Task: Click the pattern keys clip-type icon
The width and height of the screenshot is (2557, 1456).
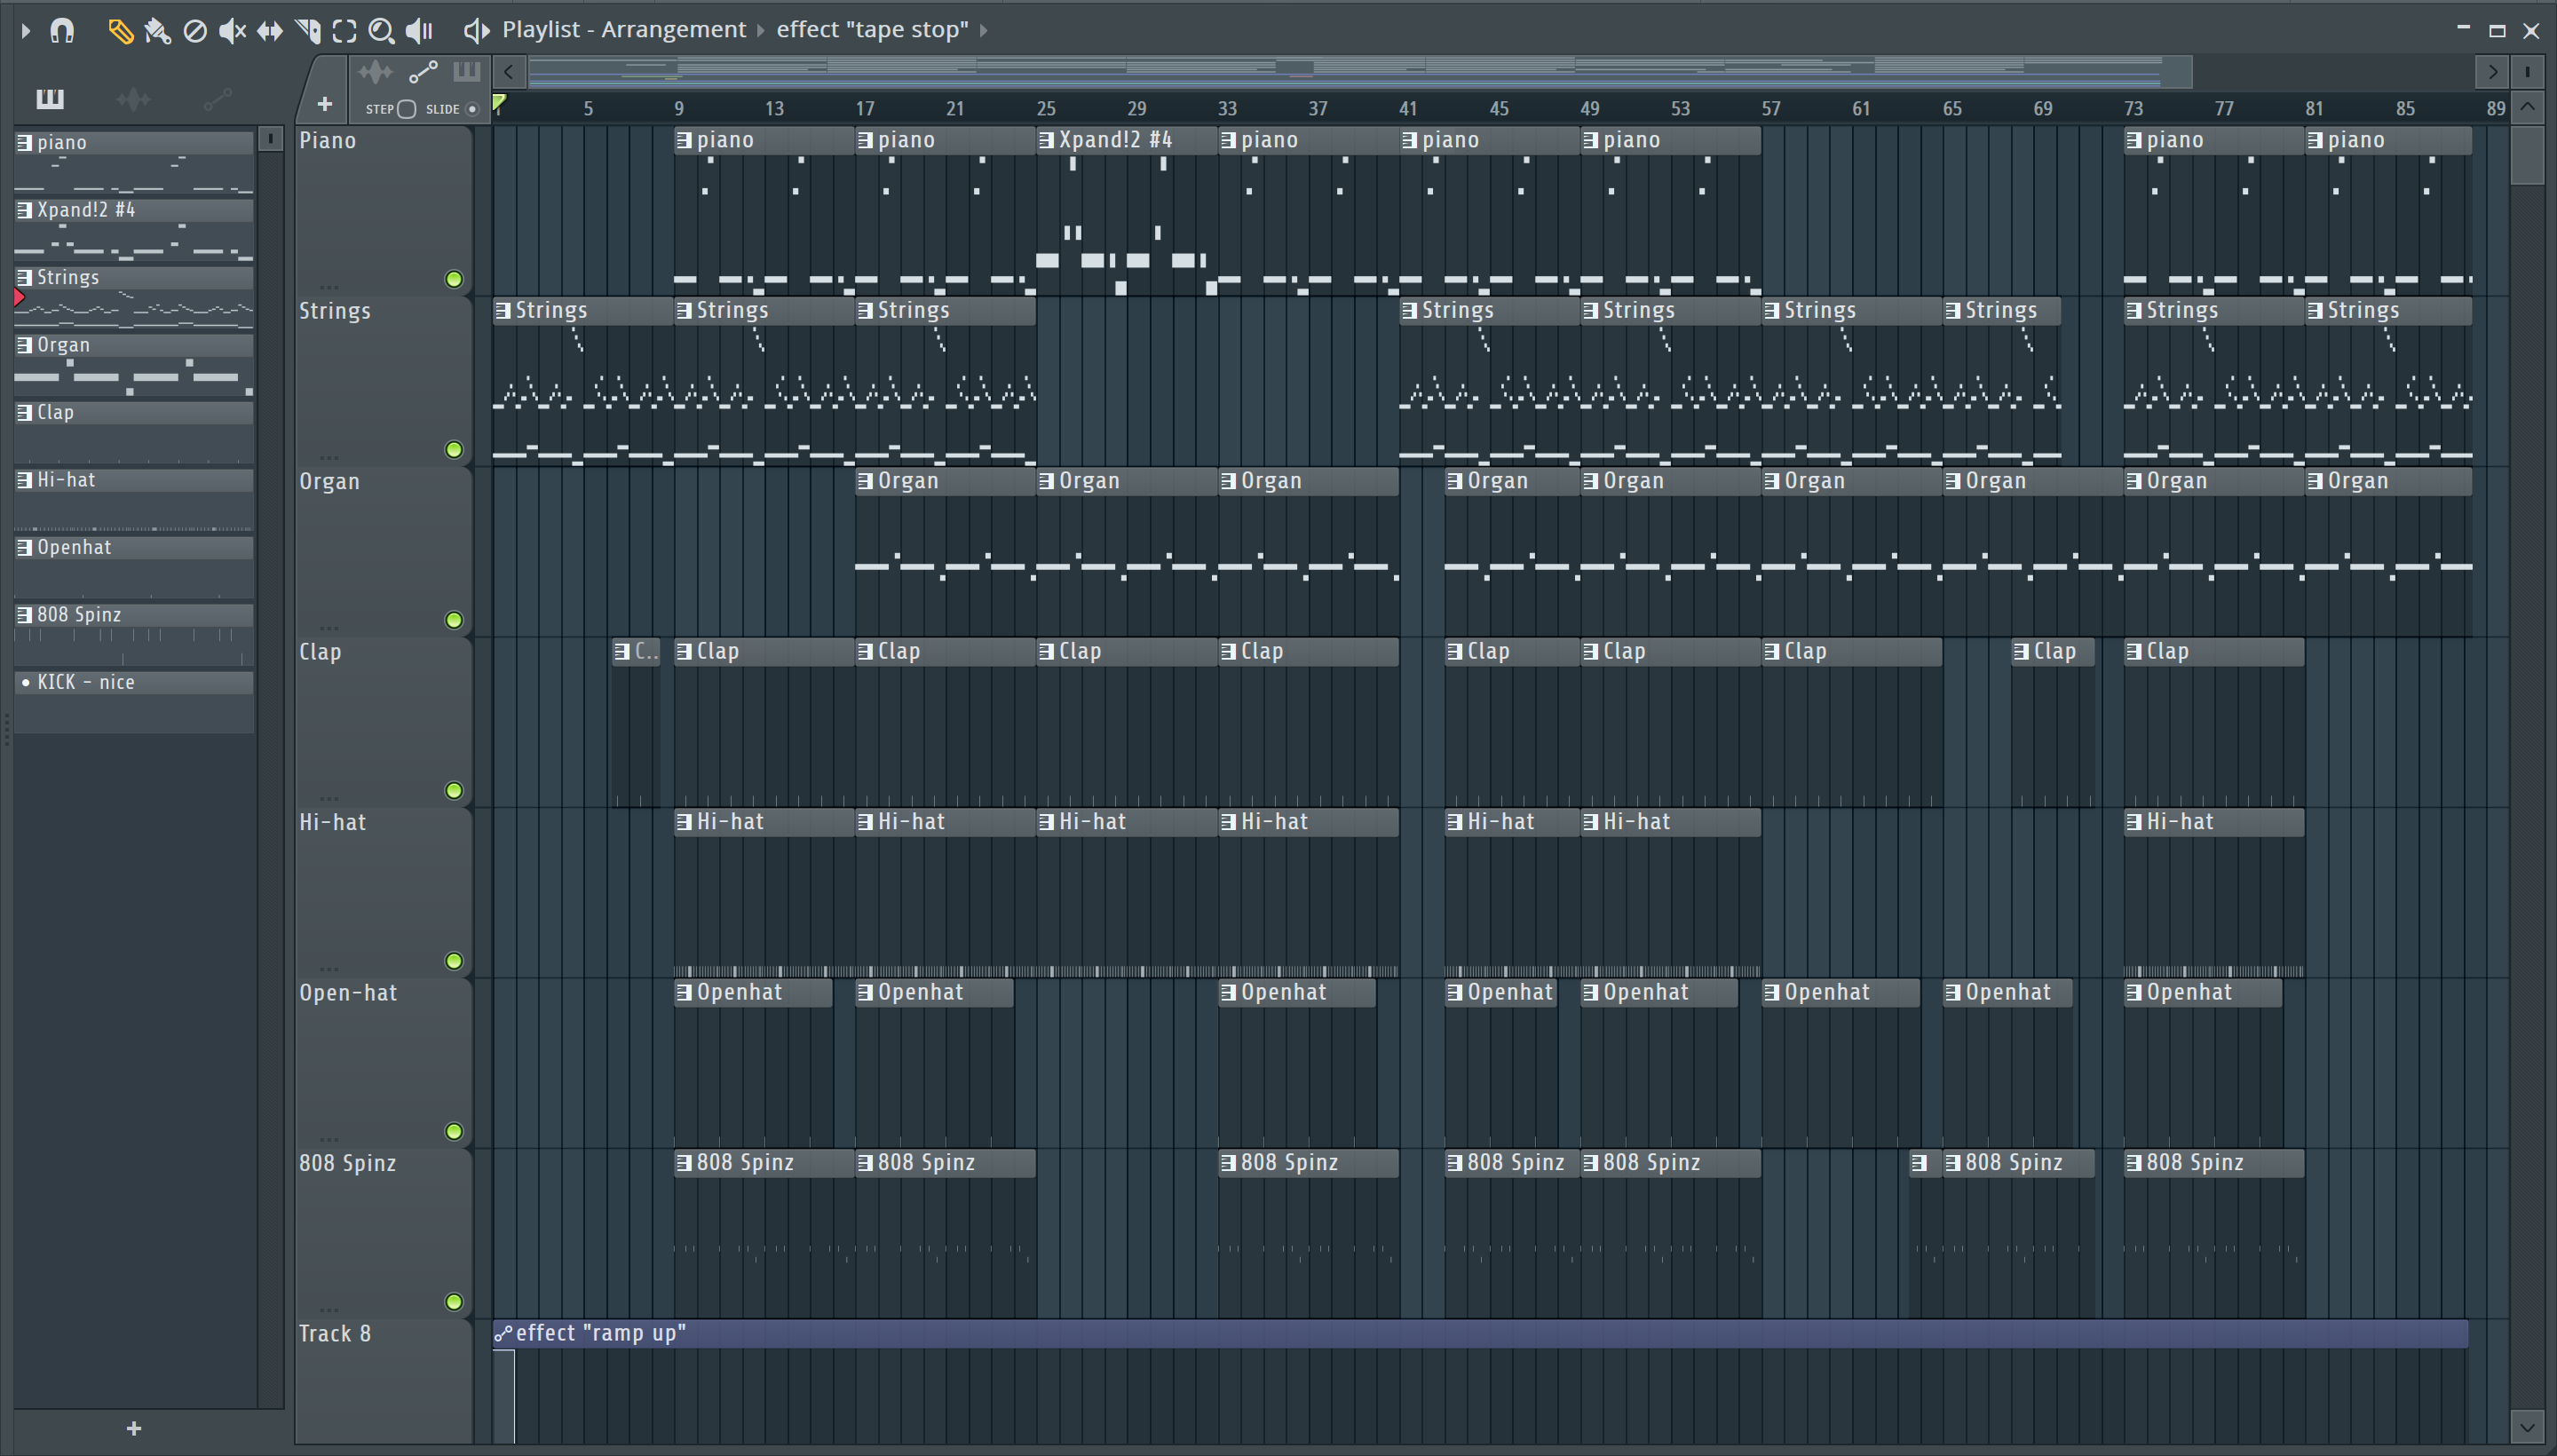Action: click(x=466, y=71)
